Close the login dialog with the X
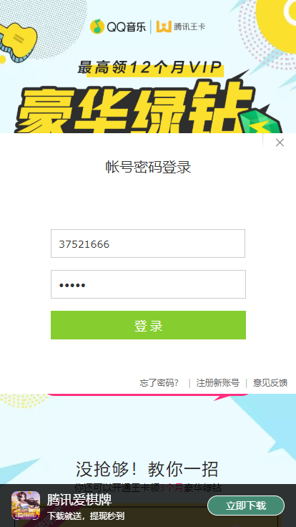This screenshot has width=296, height=527. 280,142
